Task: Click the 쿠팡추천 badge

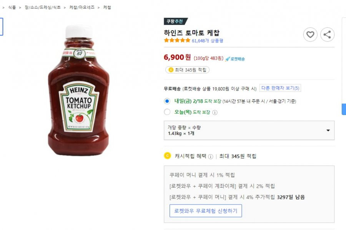Action: 176,21
